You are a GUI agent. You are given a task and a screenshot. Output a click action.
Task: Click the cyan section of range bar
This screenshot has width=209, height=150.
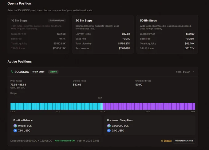(55, 106)
